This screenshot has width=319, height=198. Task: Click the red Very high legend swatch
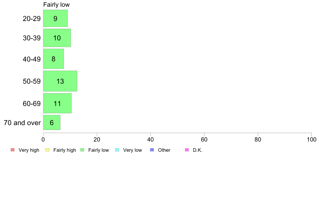(13, 150)
